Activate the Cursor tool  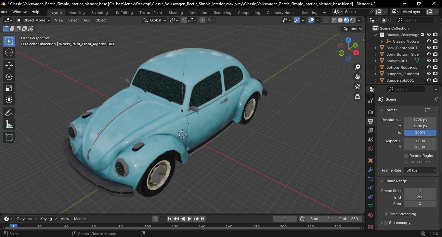pos(9,52)
